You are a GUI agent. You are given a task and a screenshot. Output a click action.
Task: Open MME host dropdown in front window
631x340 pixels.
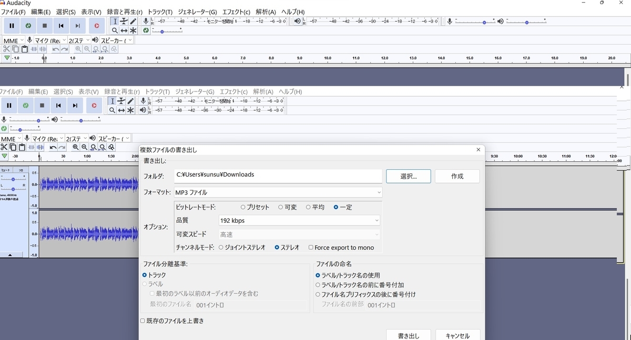(11, 139)
